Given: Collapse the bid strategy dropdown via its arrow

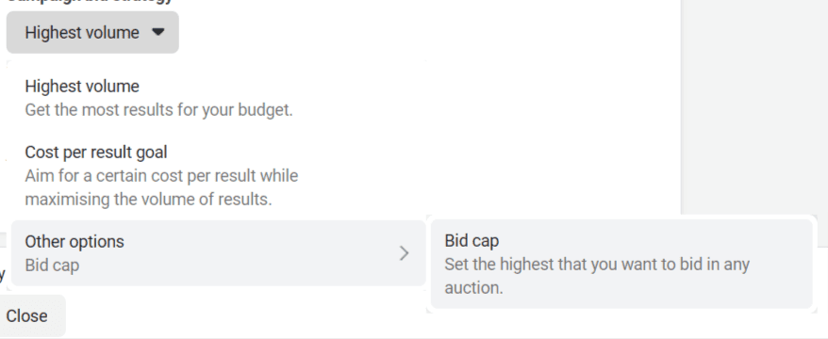Looking at the screenshot, I should pos(157,32).
